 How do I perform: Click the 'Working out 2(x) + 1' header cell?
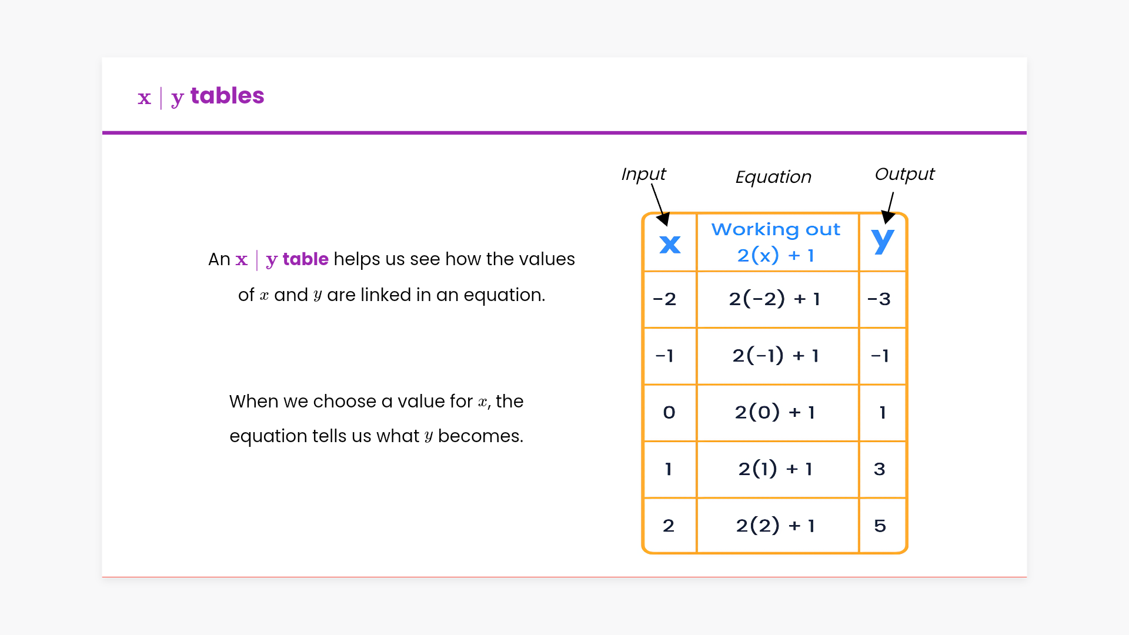[x=776, y=242]
